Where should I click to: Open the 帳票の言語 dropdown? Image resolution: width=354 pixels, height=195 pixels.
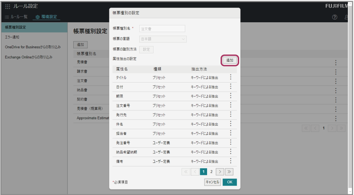coord(163,39)
